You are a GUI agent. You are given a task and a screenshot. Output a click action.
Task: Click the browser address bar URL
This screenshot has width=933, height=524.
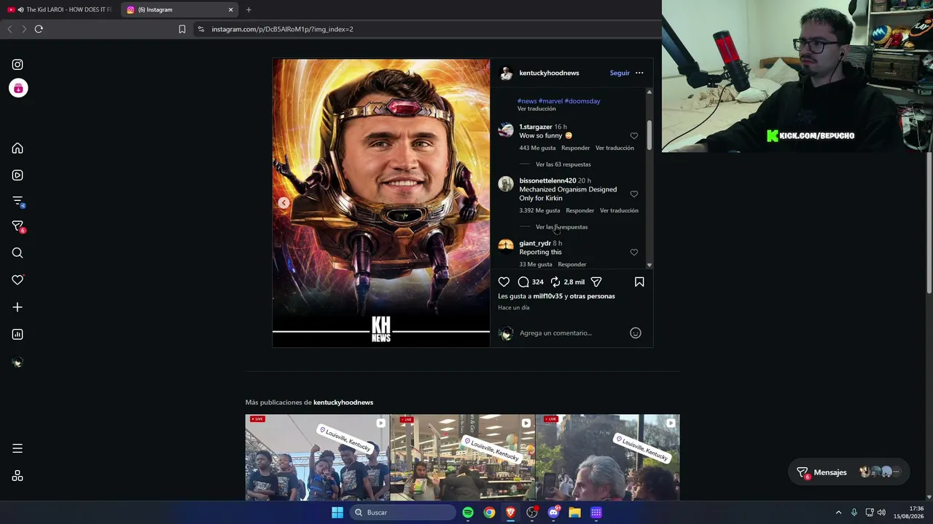tap(283, 29)
